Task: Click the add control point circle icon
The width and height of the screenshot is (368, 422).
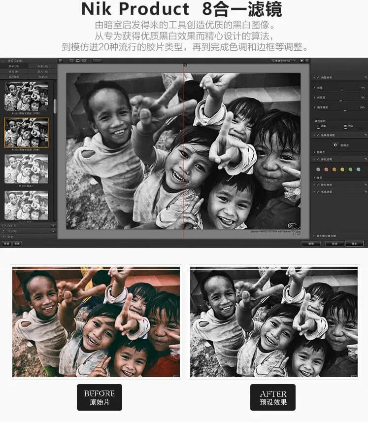Action: (x=335, y=145)
